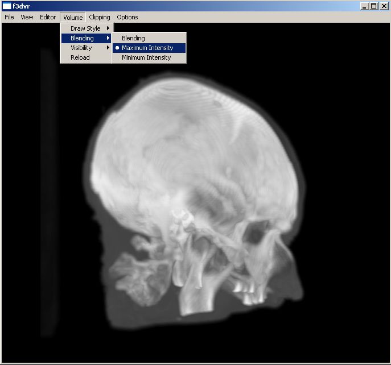
Task: Select Minimum Intensity blending mode
Action: [x=149, y=57]
